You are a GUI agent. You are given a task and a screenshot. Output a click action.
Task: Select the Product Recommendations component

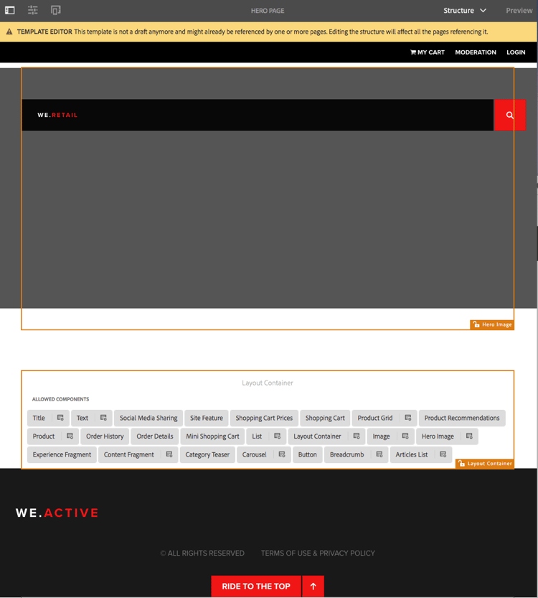point(462,418)
